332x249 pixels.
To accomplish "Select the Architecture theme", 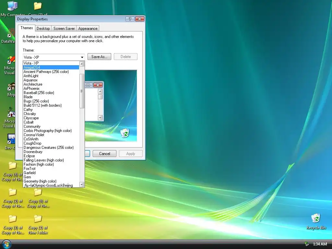I will pos(51,84).
